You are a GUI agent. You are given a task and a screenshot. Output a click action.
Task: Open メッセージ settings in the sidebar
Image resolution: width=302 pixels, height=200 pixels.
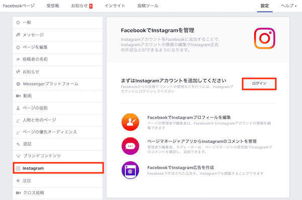click(57, 35)
